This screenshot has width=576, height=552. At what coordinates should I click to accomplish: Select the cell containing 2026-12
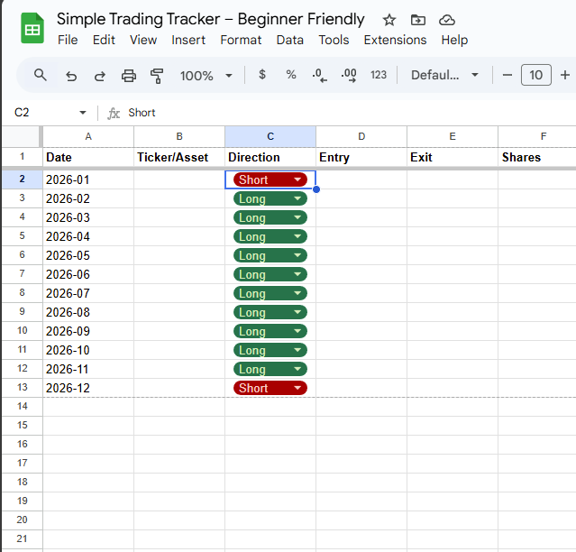pos(88,388)
